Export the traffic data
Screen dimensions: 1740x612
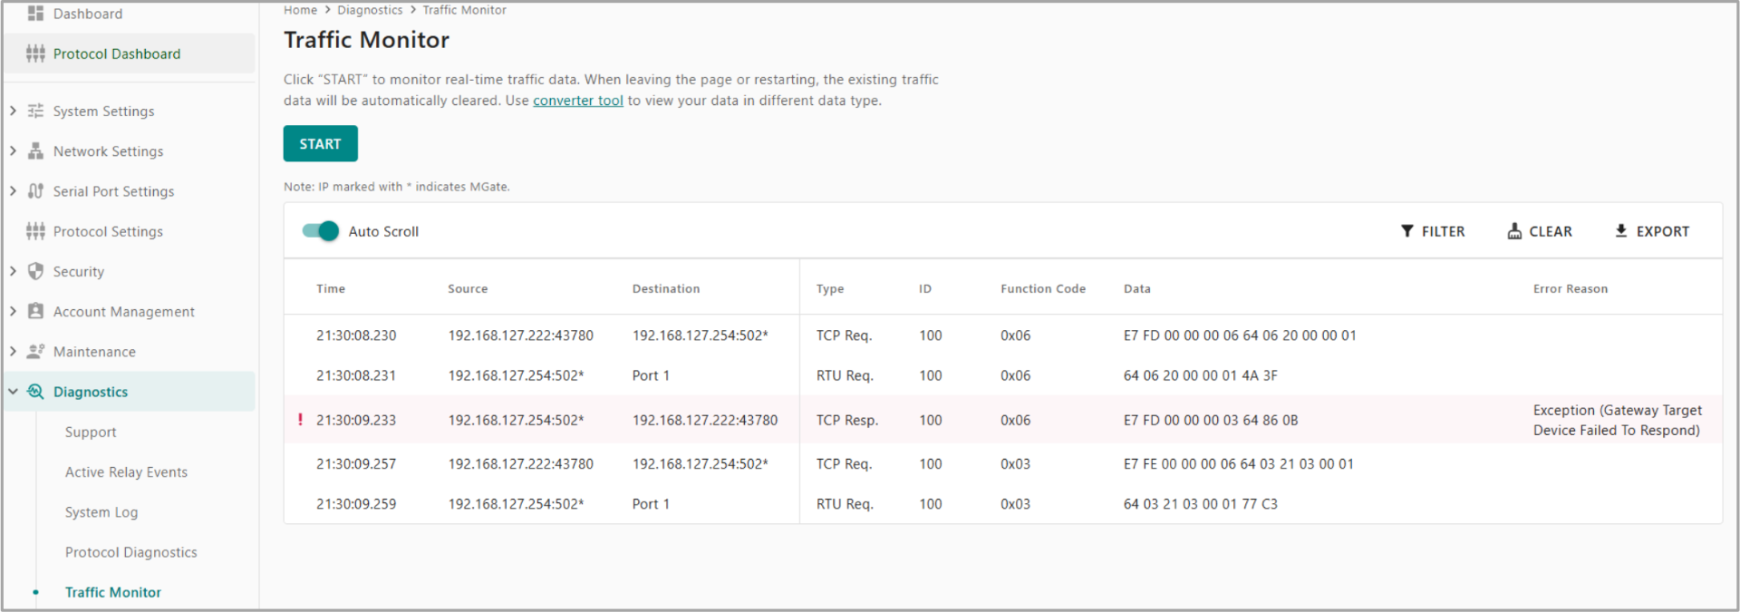coord(1652,231)
